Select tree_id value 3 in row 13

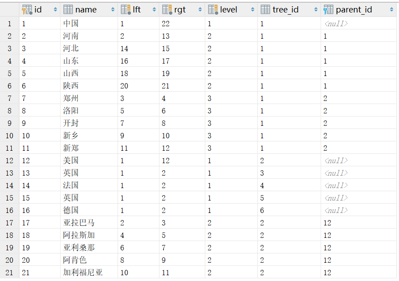tap(289, 173)
